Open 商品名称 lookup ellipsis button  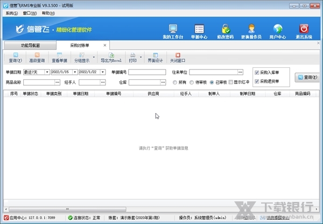(x=57, y=82)
